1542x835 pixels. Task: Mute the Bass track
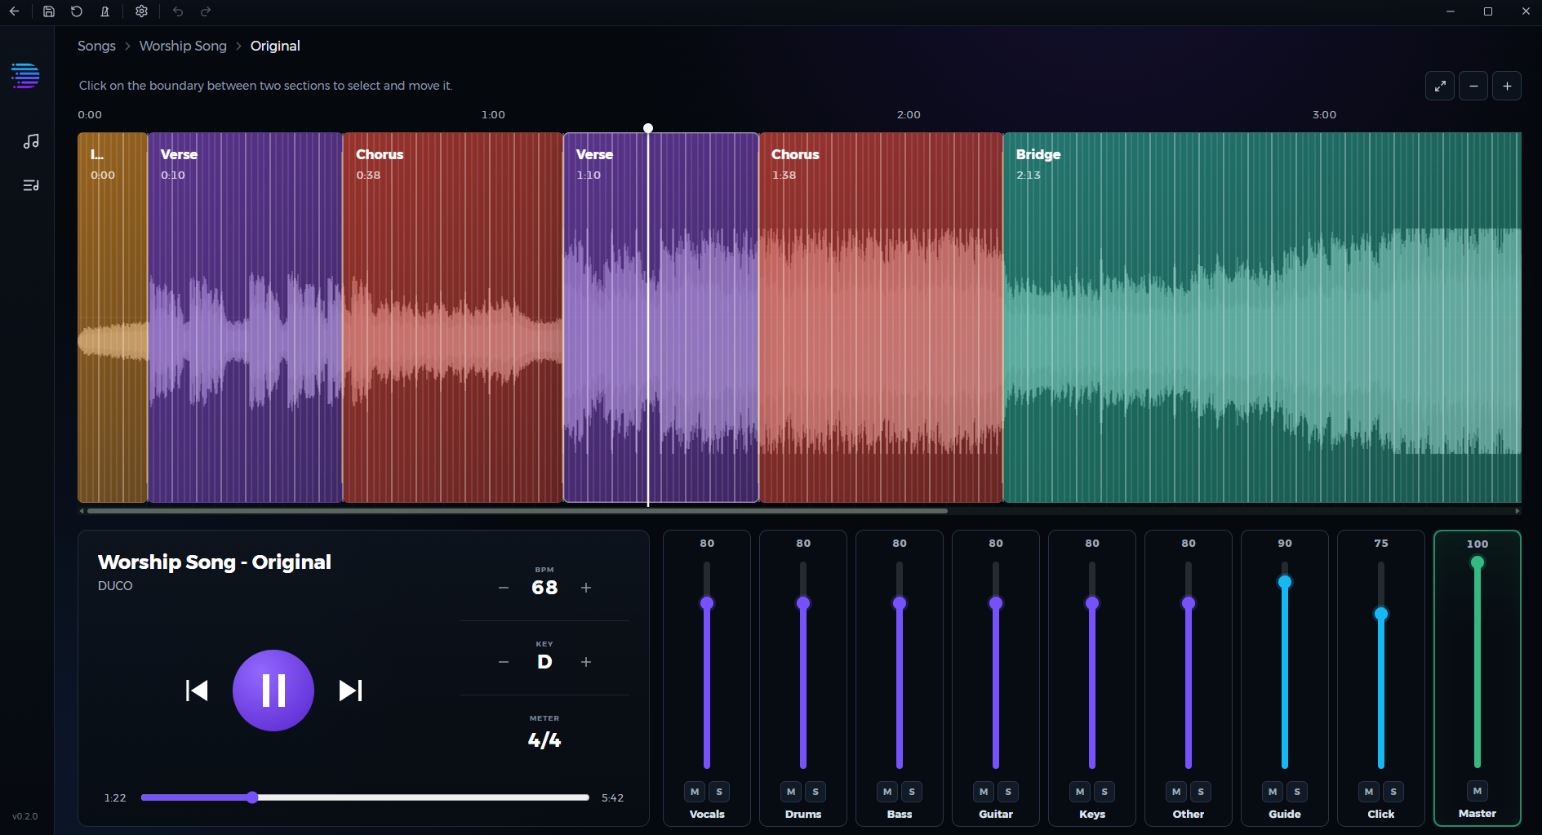(x=887, y=792)
